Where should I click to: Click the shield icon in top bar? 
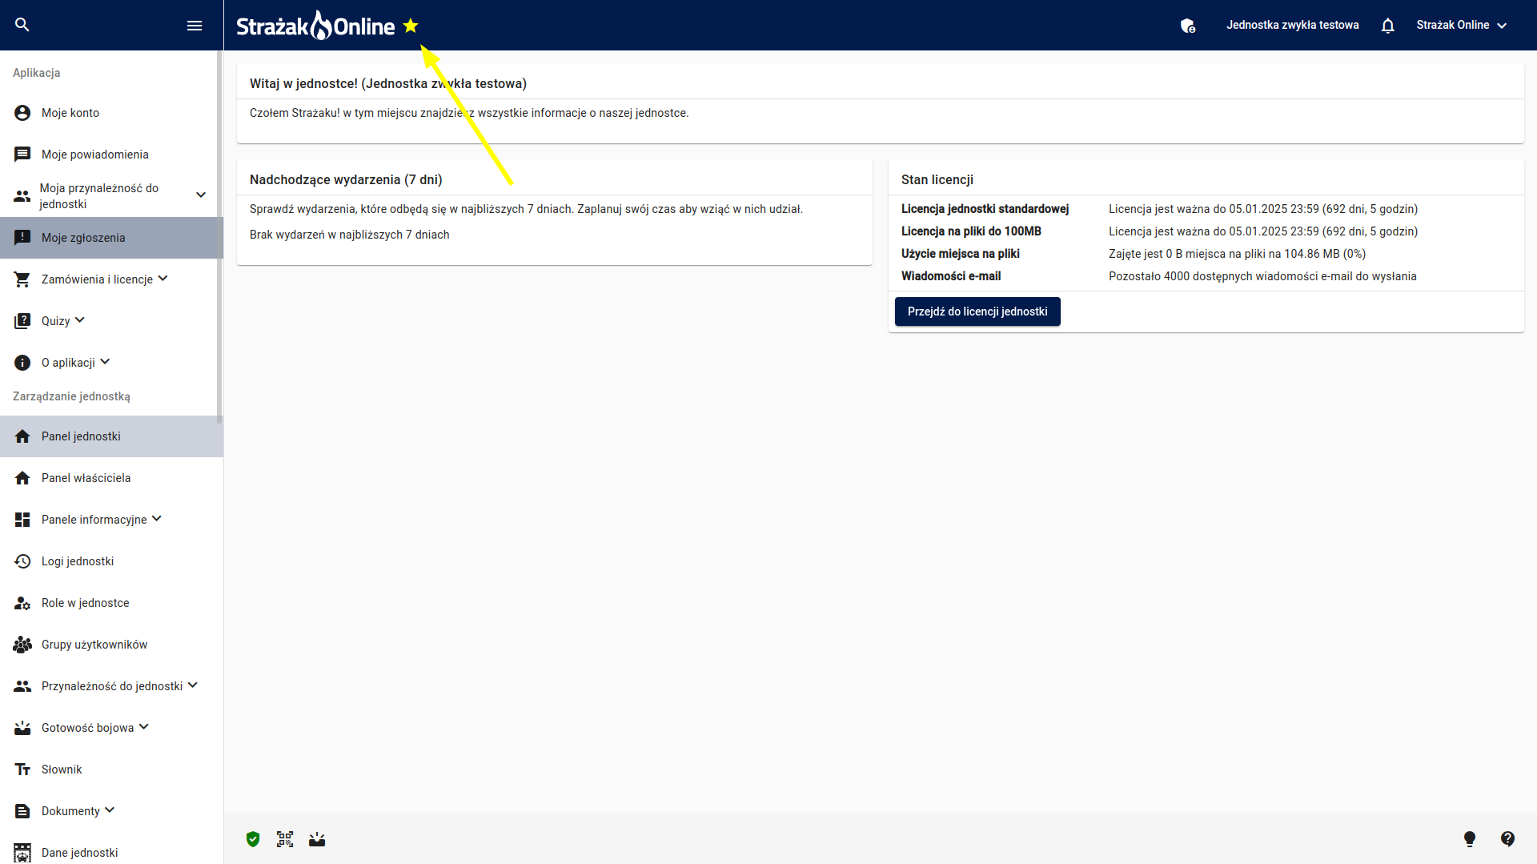coord(1188,26)
